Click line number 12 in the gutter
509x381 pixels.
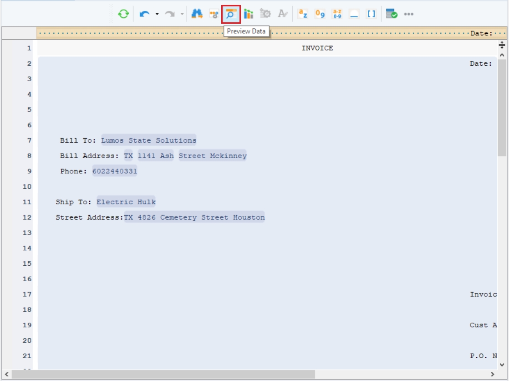point(27,217)
